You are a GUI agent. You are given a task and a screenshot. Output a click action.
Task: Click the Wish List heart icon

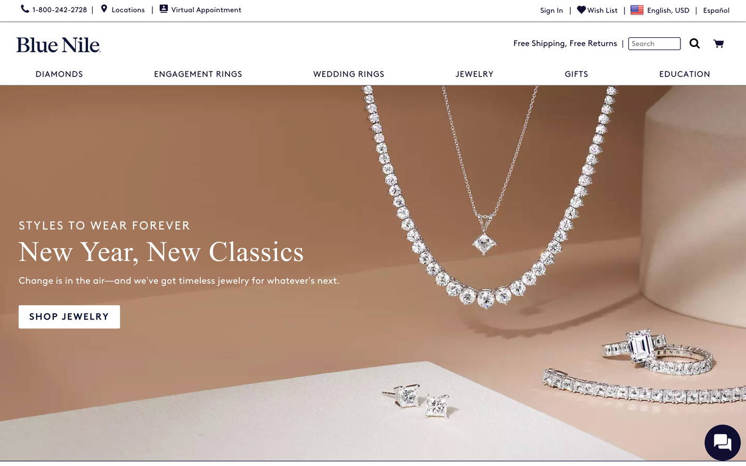pyautogui.click(x=581, y=10)
